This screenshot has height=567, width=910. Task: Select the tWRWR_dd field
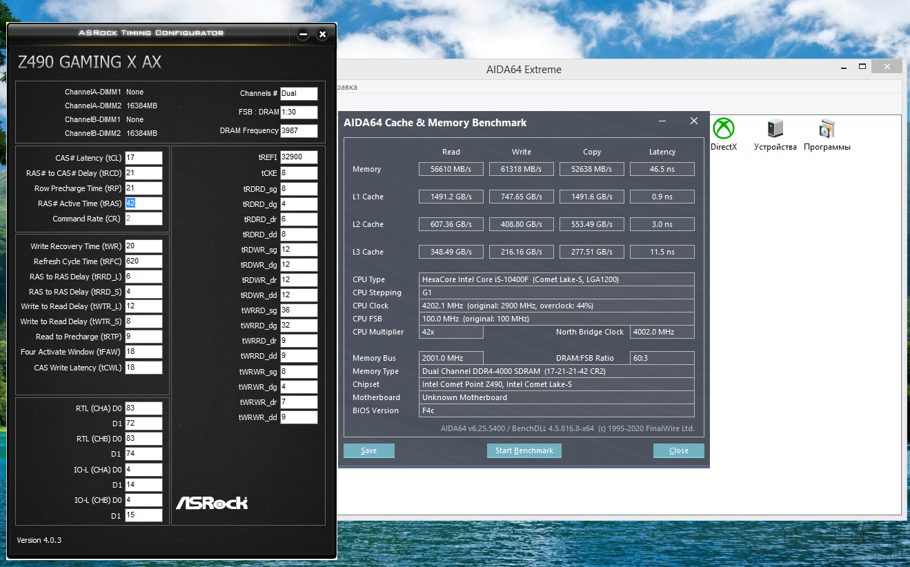pos(299,417)
